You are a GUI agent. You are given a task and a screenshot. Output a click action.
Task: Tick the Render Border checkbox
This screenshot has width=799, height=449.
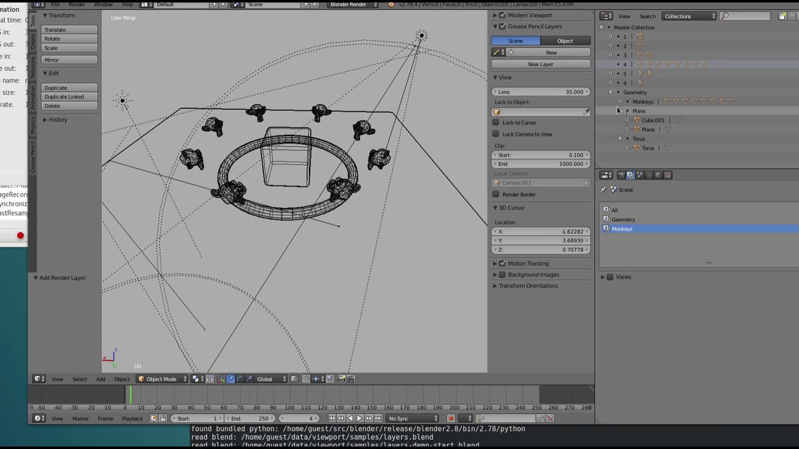[x=496, y=195]
